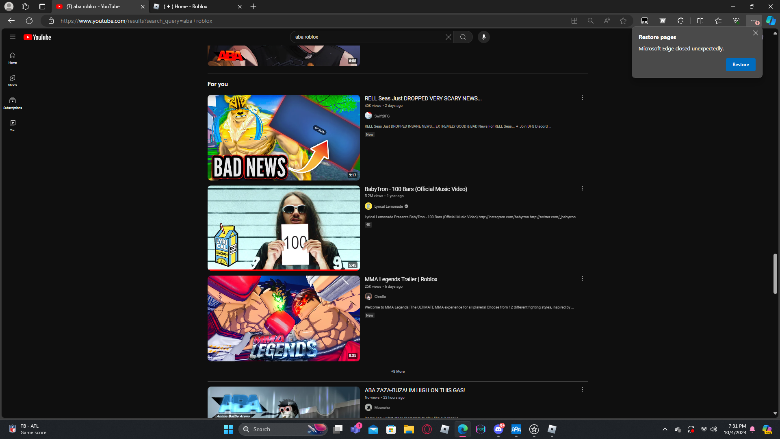Open the tab actions menu

click(42, 7)
